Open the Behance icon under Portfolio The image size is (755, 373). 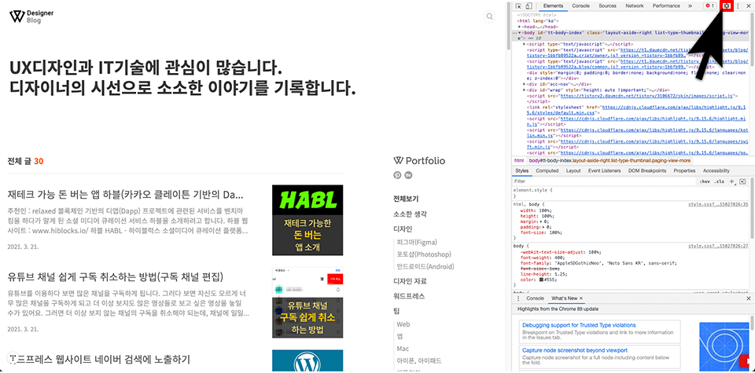point(409,175)
